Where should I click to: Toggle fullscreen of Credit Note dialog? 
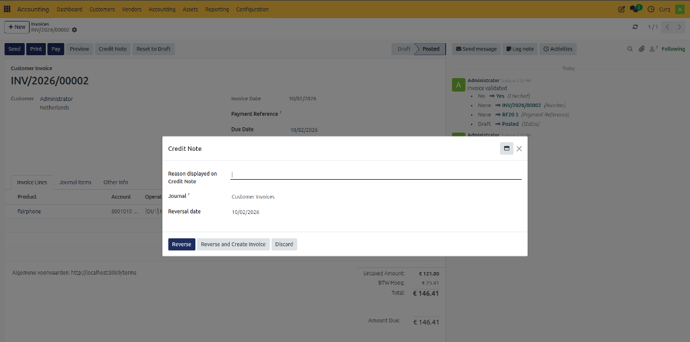click(x=507, y=149)
